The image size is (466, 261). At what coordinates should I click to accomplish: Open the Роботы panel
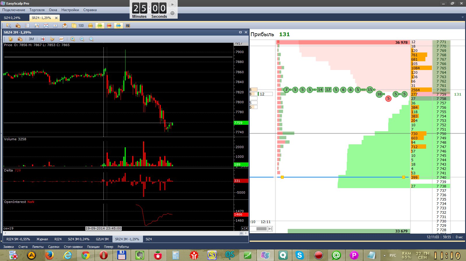click(x=123, y=247)
